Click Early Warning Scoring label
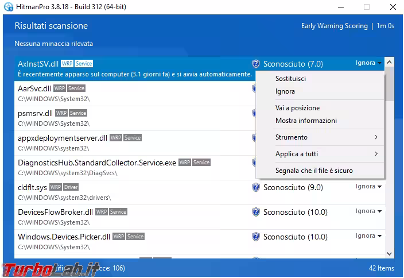The height and width of the screenshot is (278, 404). (x=335, y=26)
